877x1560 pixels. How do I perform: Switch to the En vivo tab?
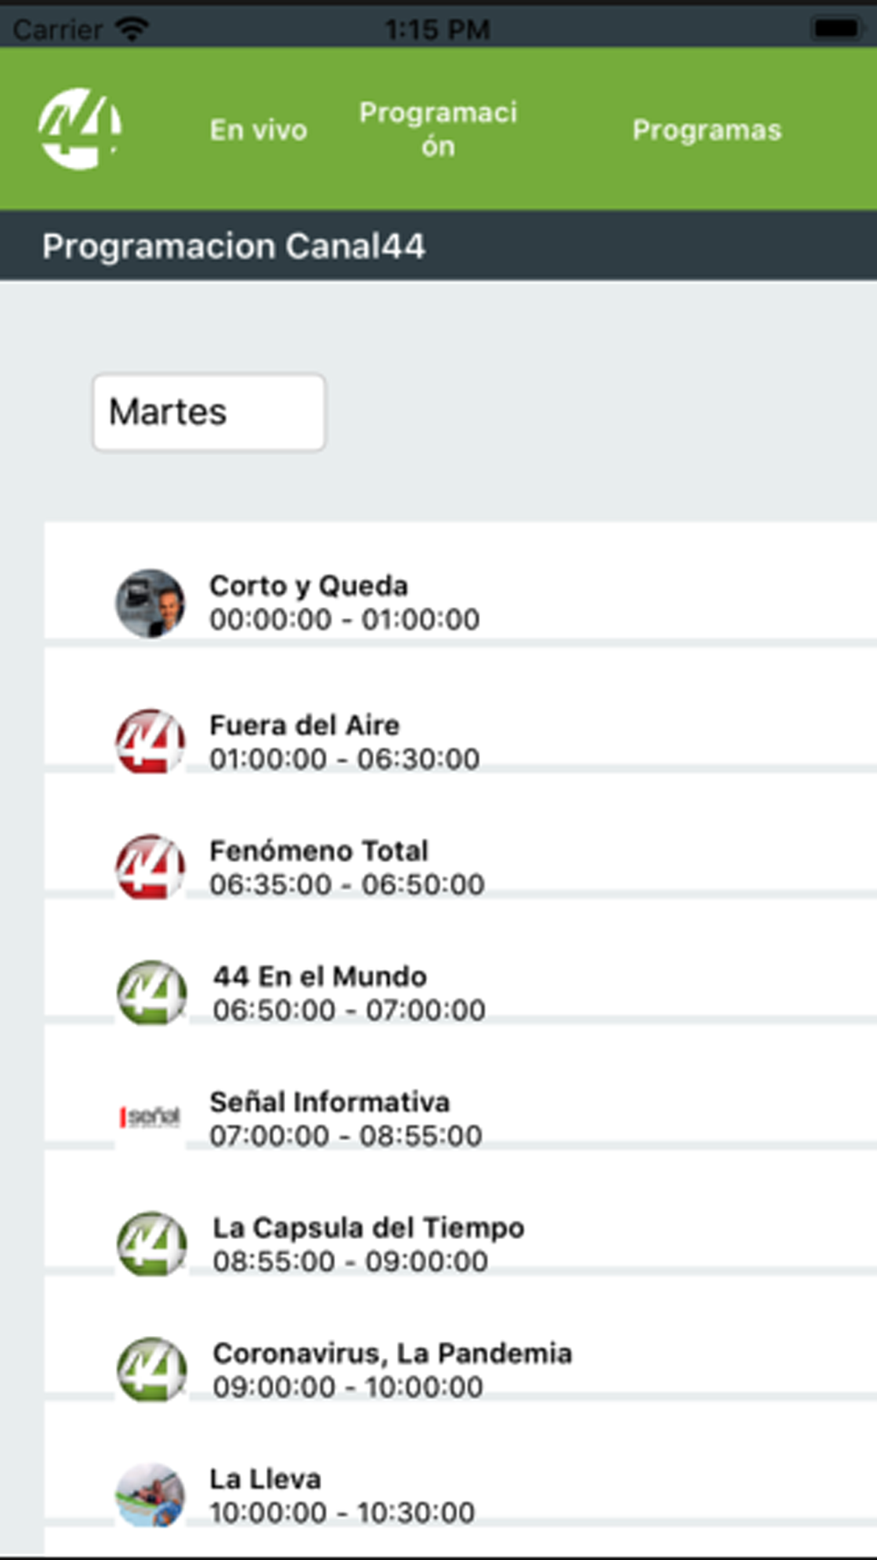pyautogui.click(x=259, y=130)
